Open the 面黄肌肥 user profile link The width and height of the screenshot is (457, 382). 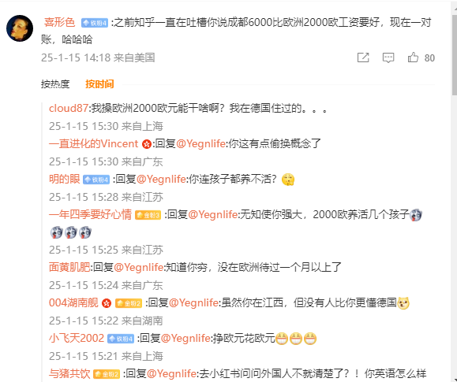(69, 267)
